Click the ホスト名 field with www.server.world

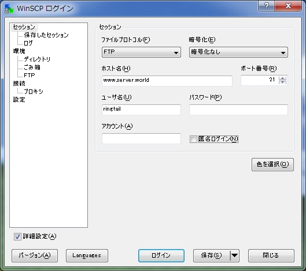pyautogui.click(x=167, y=81)
